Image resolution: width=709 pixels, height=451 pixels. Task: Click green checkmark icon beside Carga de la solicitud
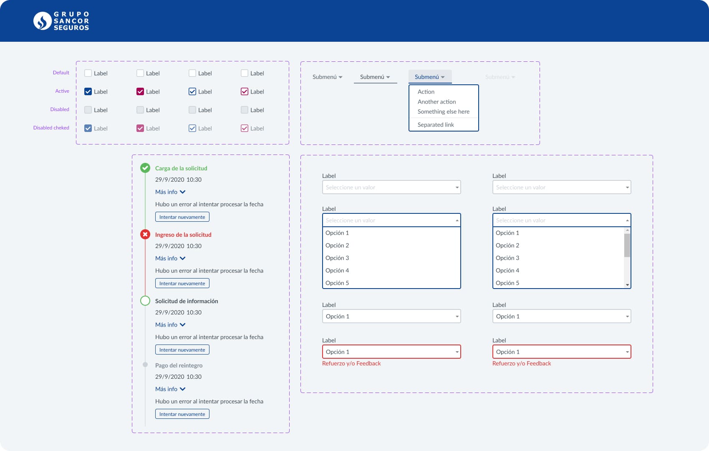[x=145, y=168]
